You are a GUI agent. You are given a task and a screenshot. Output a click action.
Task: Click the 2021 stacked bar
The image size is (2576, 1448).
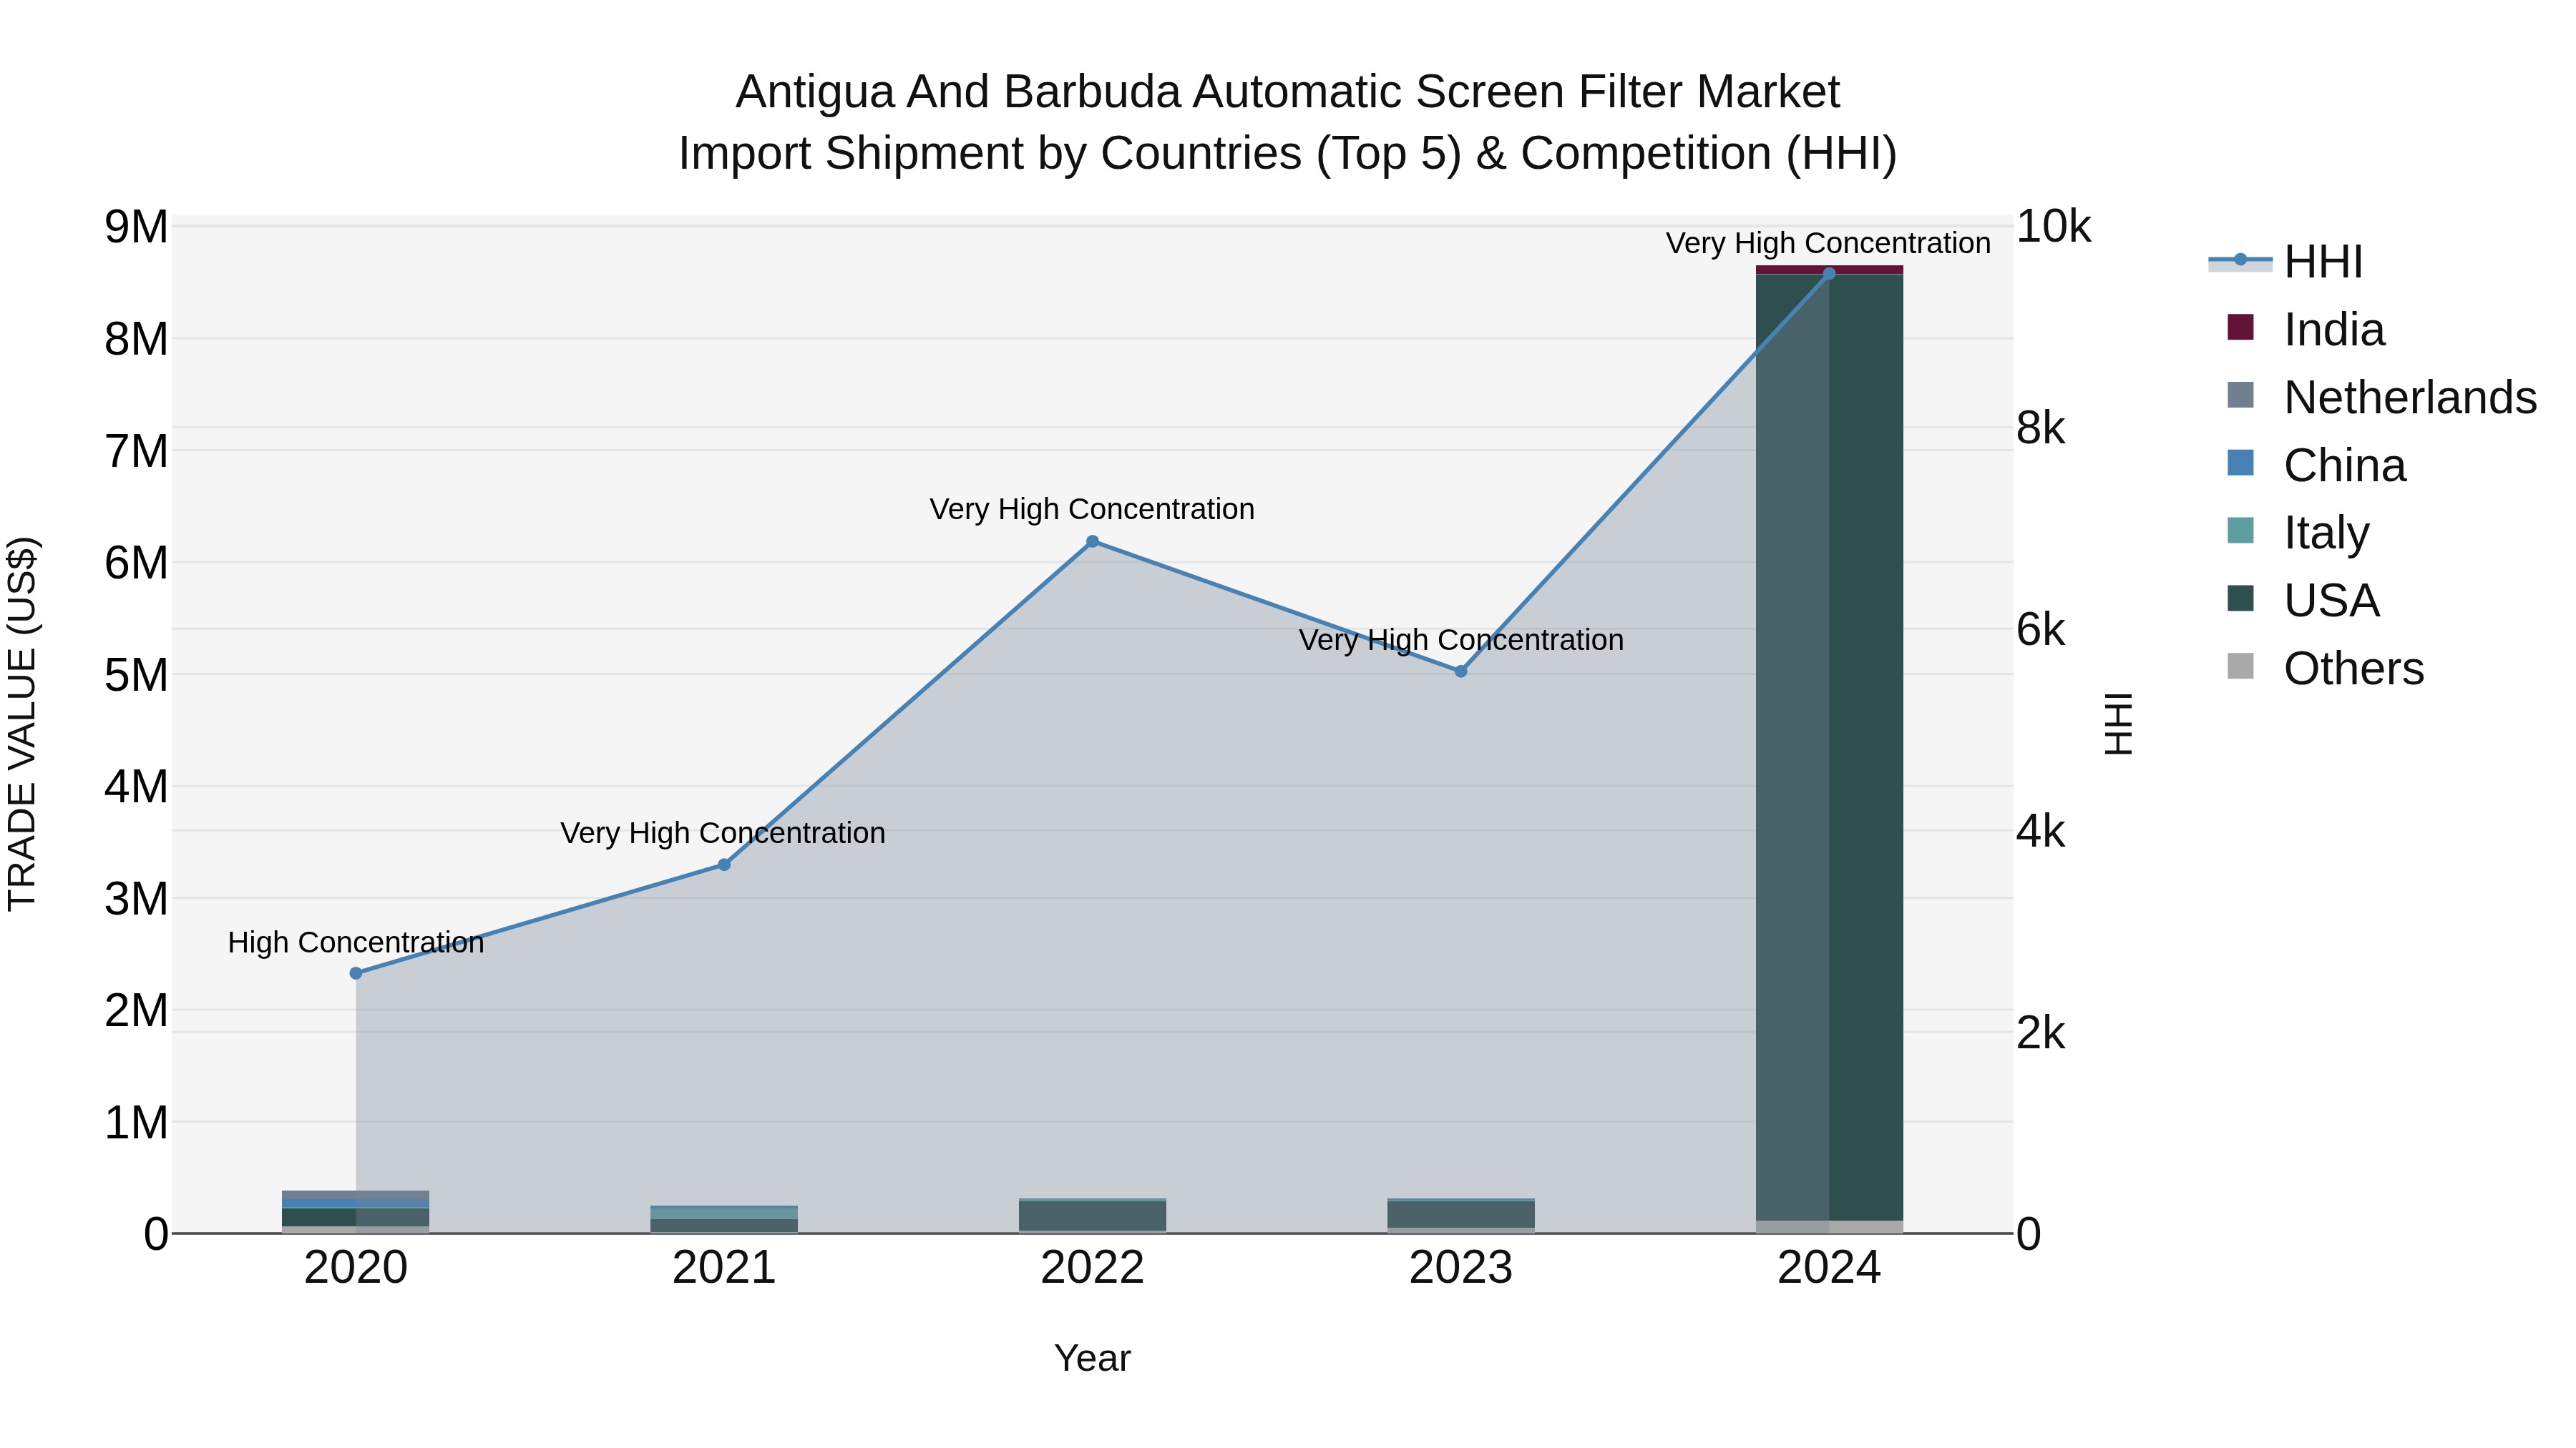[x=724, y=1219]
